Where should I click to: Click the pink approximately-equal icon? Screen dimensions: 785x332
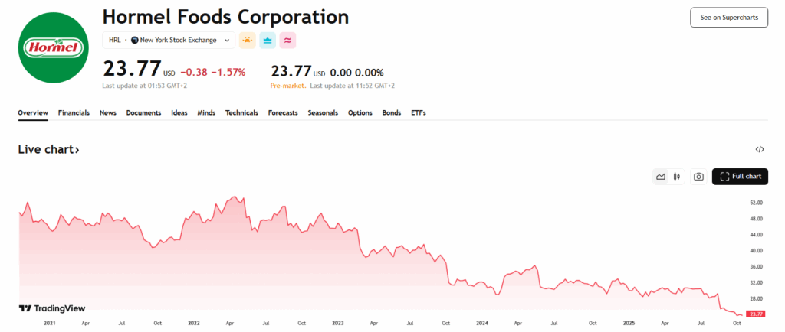pos(287,41)
